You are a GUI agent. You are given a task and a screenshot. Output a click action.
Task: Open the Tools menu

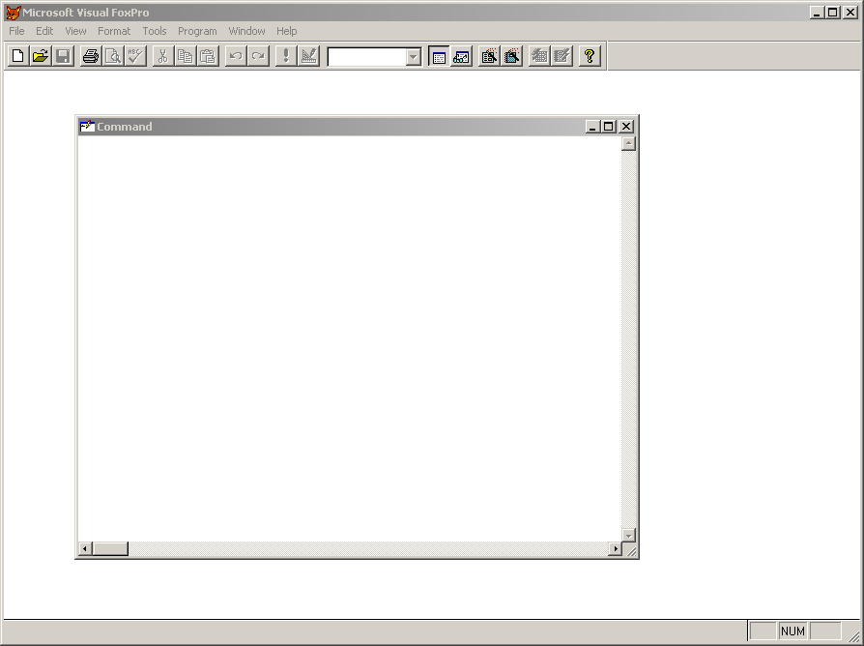[155, 31]
